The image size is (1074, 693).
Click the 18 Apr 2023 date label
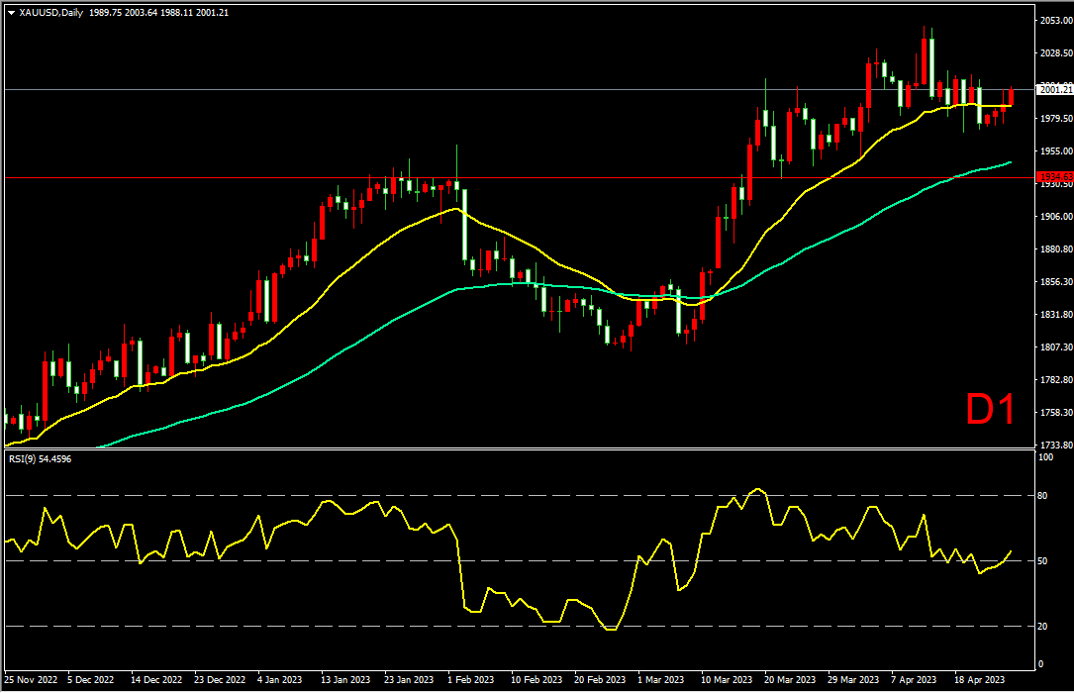pyautogui.click(x=980, y=680)
